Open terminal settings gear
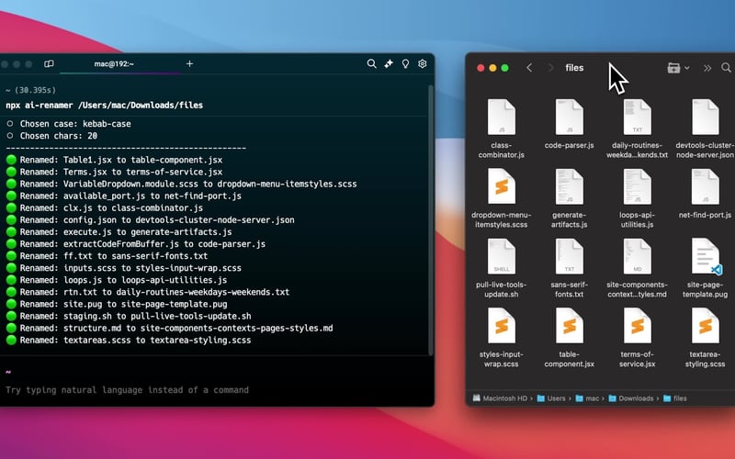 coord(423,63)
